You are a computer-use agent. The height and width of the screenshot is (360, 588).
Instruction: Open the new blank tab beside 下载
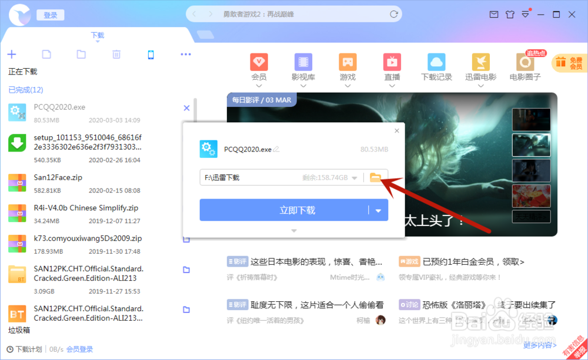[x=205, y=35]
